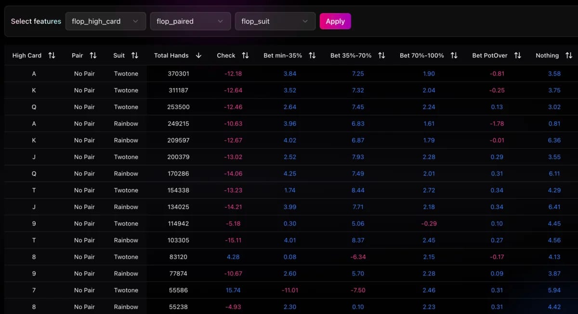This screenshot has height=314, width=578.
Task: Sort the Bet PotOver column
Action: pos(517,55)
